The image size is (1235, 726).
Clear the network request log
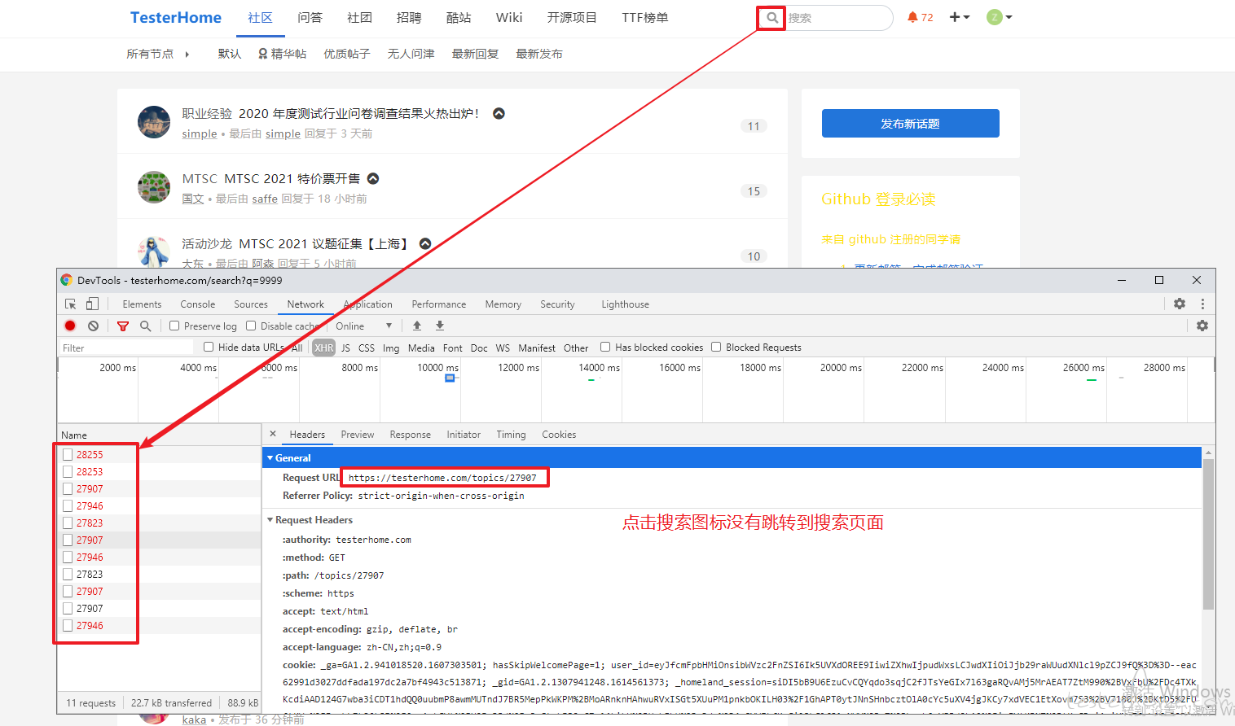94,326
